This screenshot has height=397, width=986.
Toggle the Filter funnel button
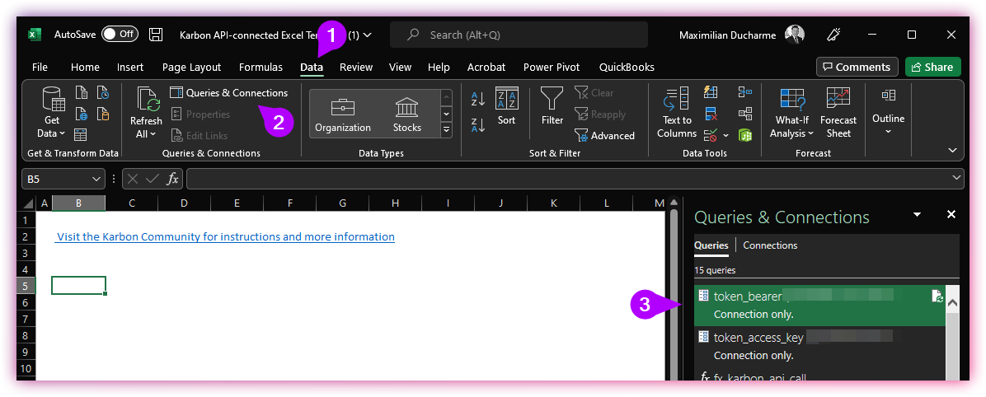(552, 107)
